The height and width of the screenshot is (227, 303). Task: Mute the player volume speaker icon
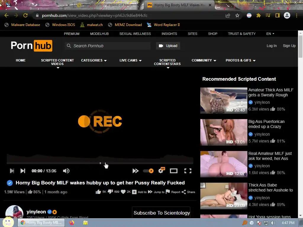point(66,171)
